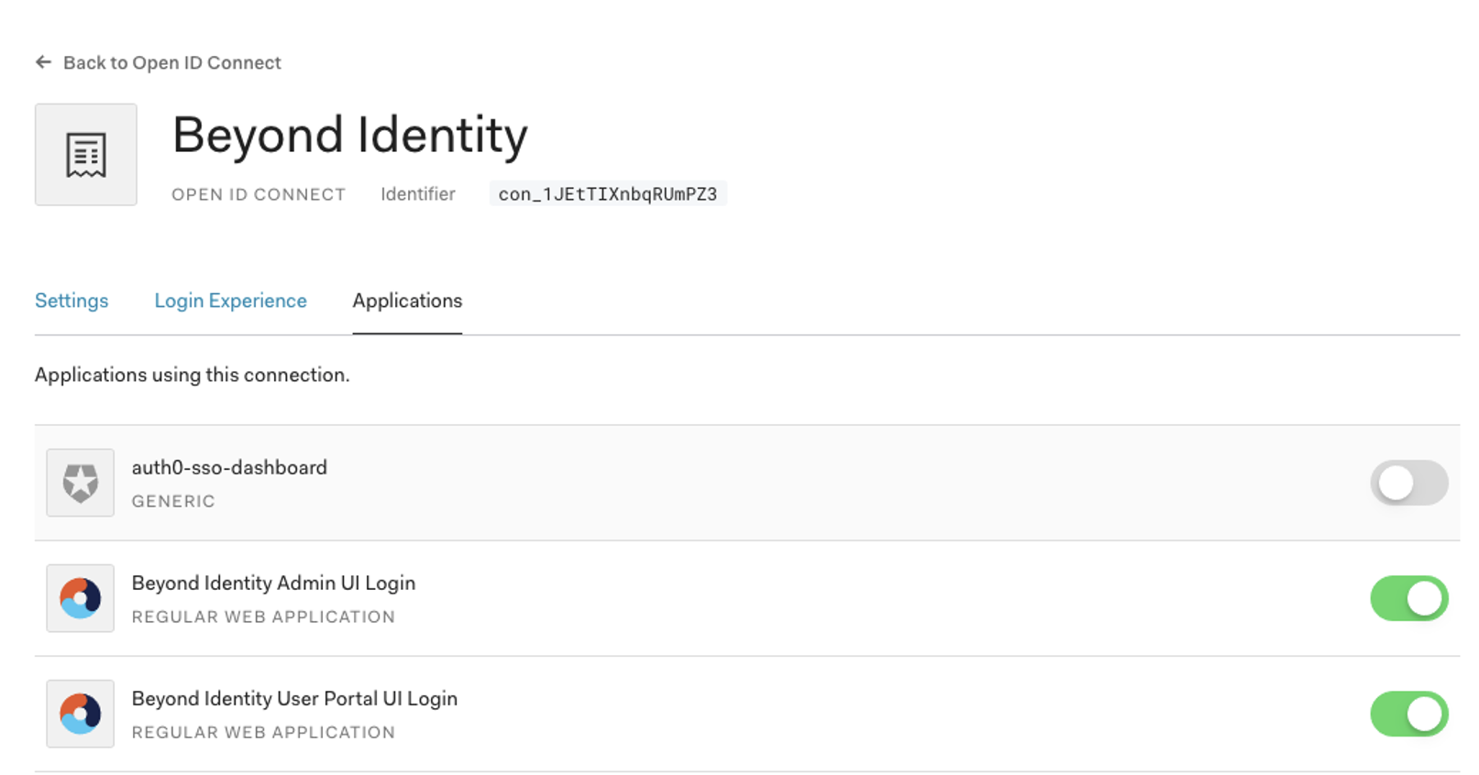Open the auth0-sso-dashboard application name
This screenshot has width=1479, height=775.
tap(229, 467)
